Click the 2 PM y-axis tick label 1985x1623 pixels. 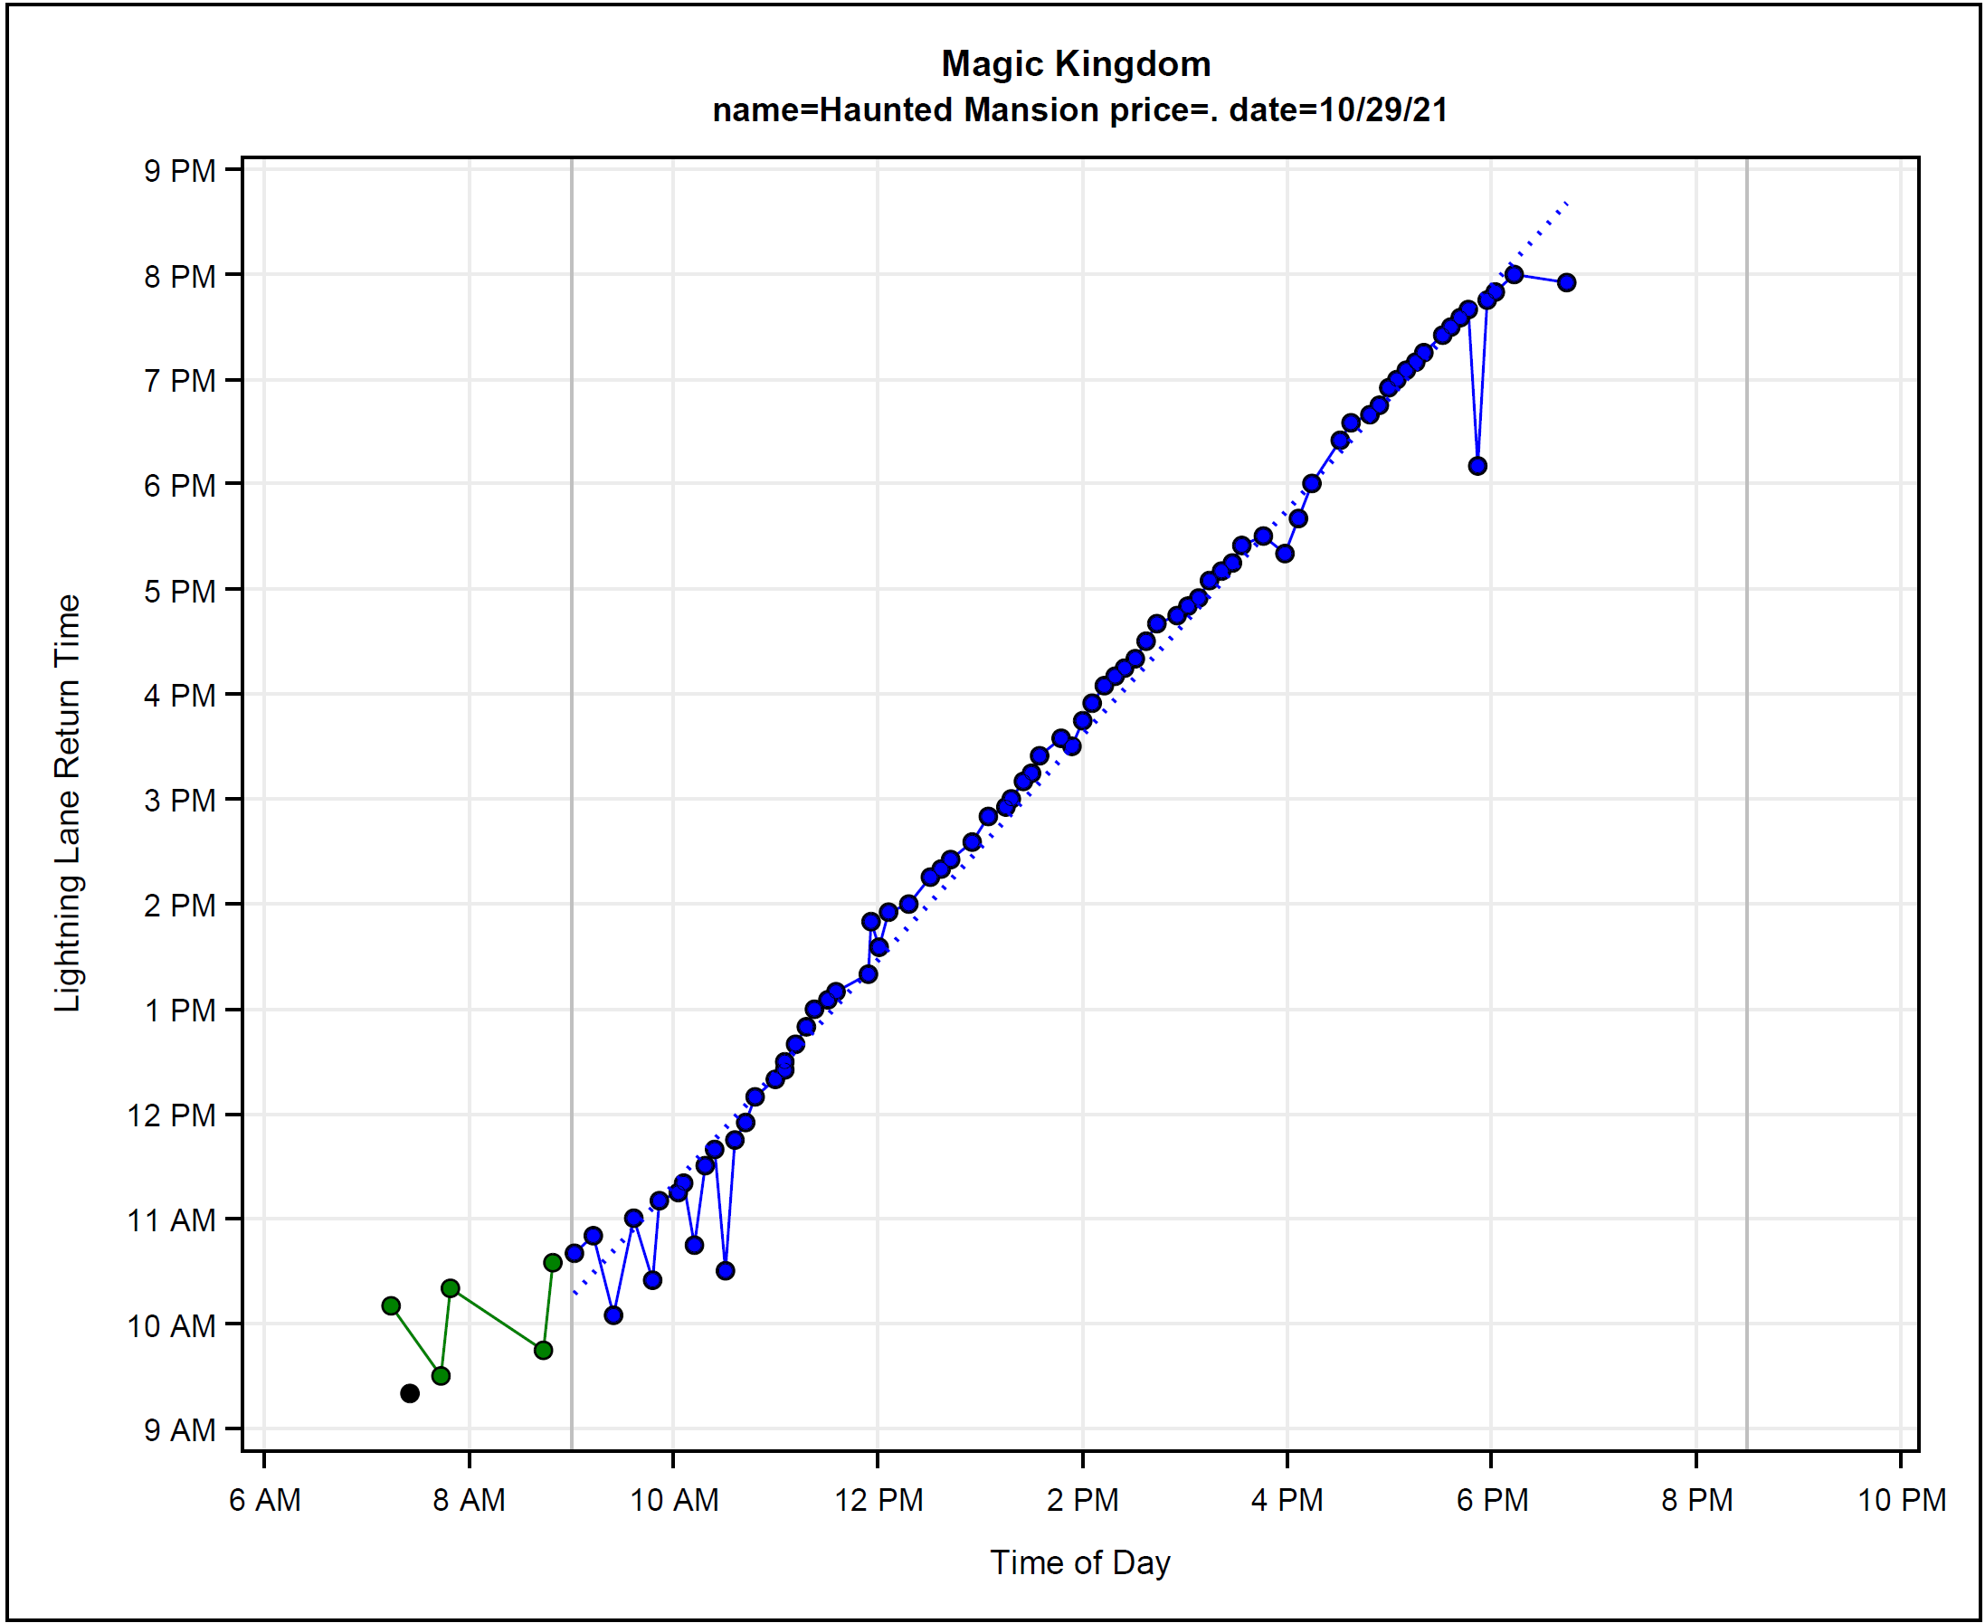click(179, 905)
